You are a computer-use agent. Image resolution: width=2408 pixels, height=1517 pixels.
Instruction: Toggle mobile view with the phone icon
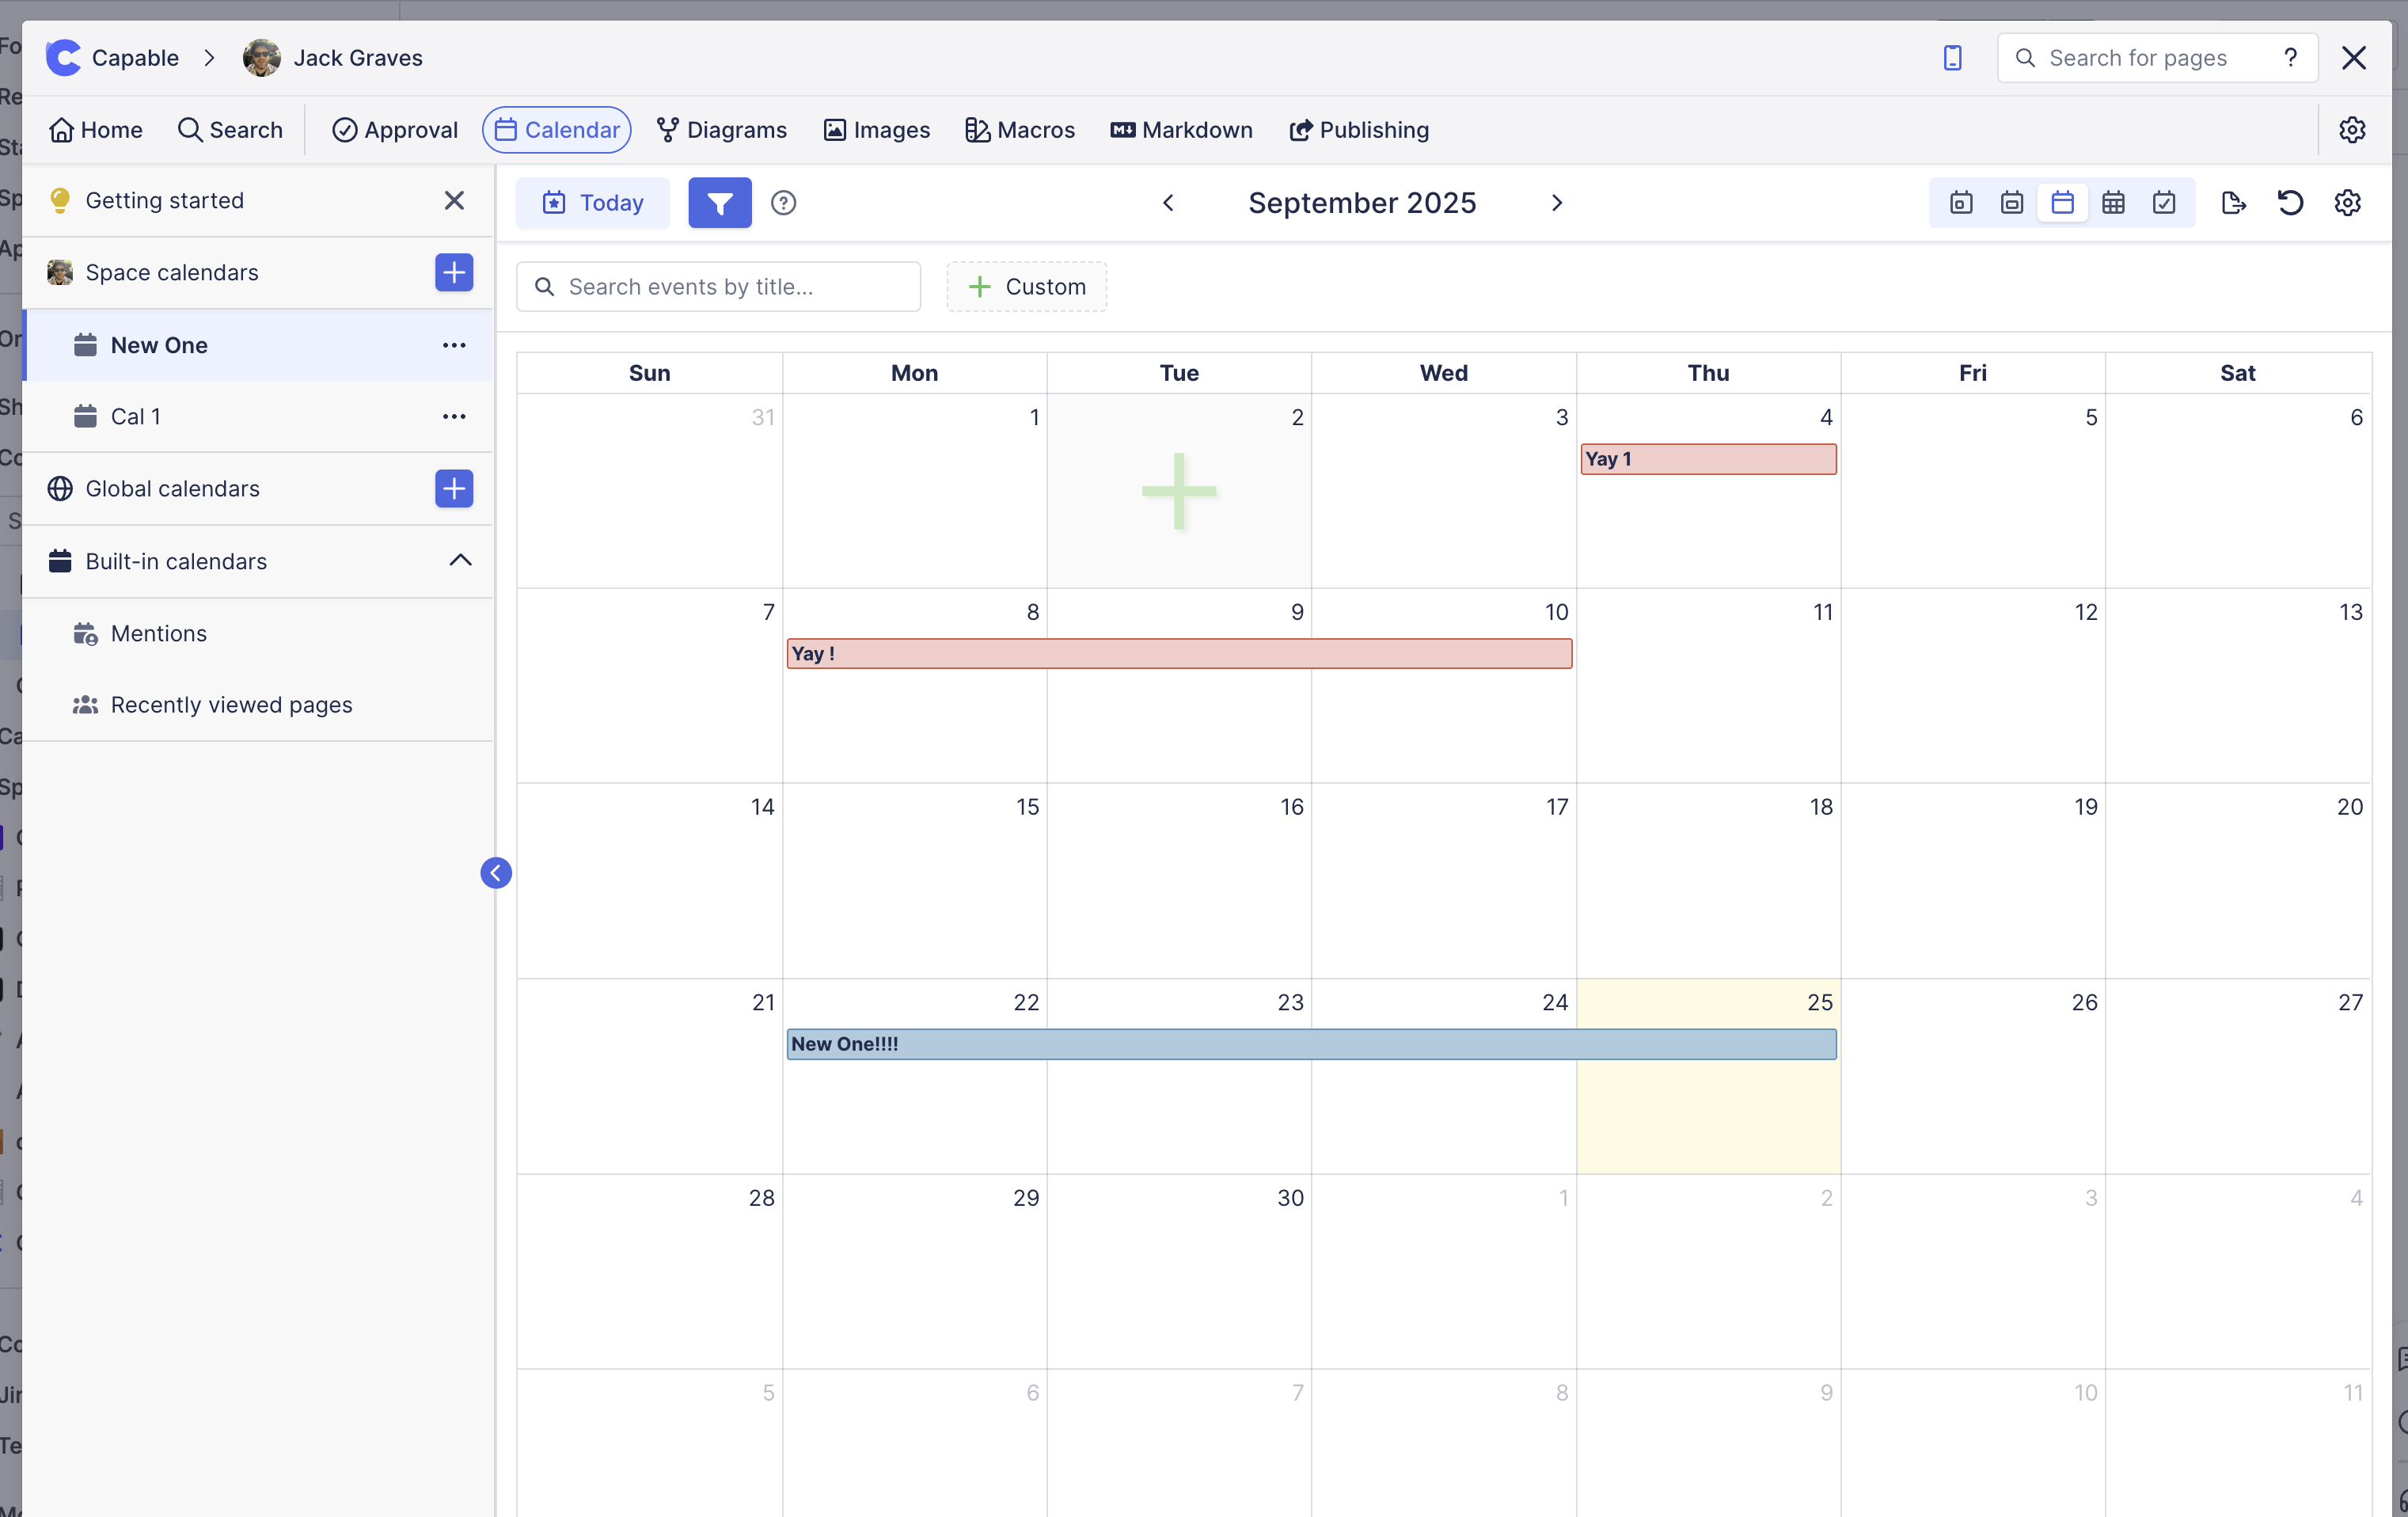pos(1951,57)
